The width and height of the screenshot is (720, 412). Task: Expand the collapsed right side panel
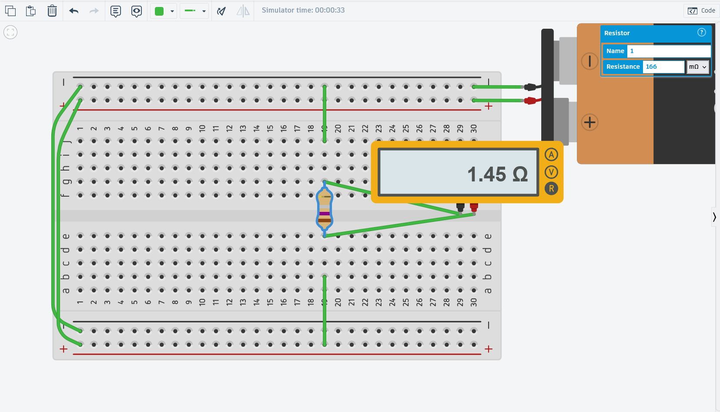pos(715,217)
